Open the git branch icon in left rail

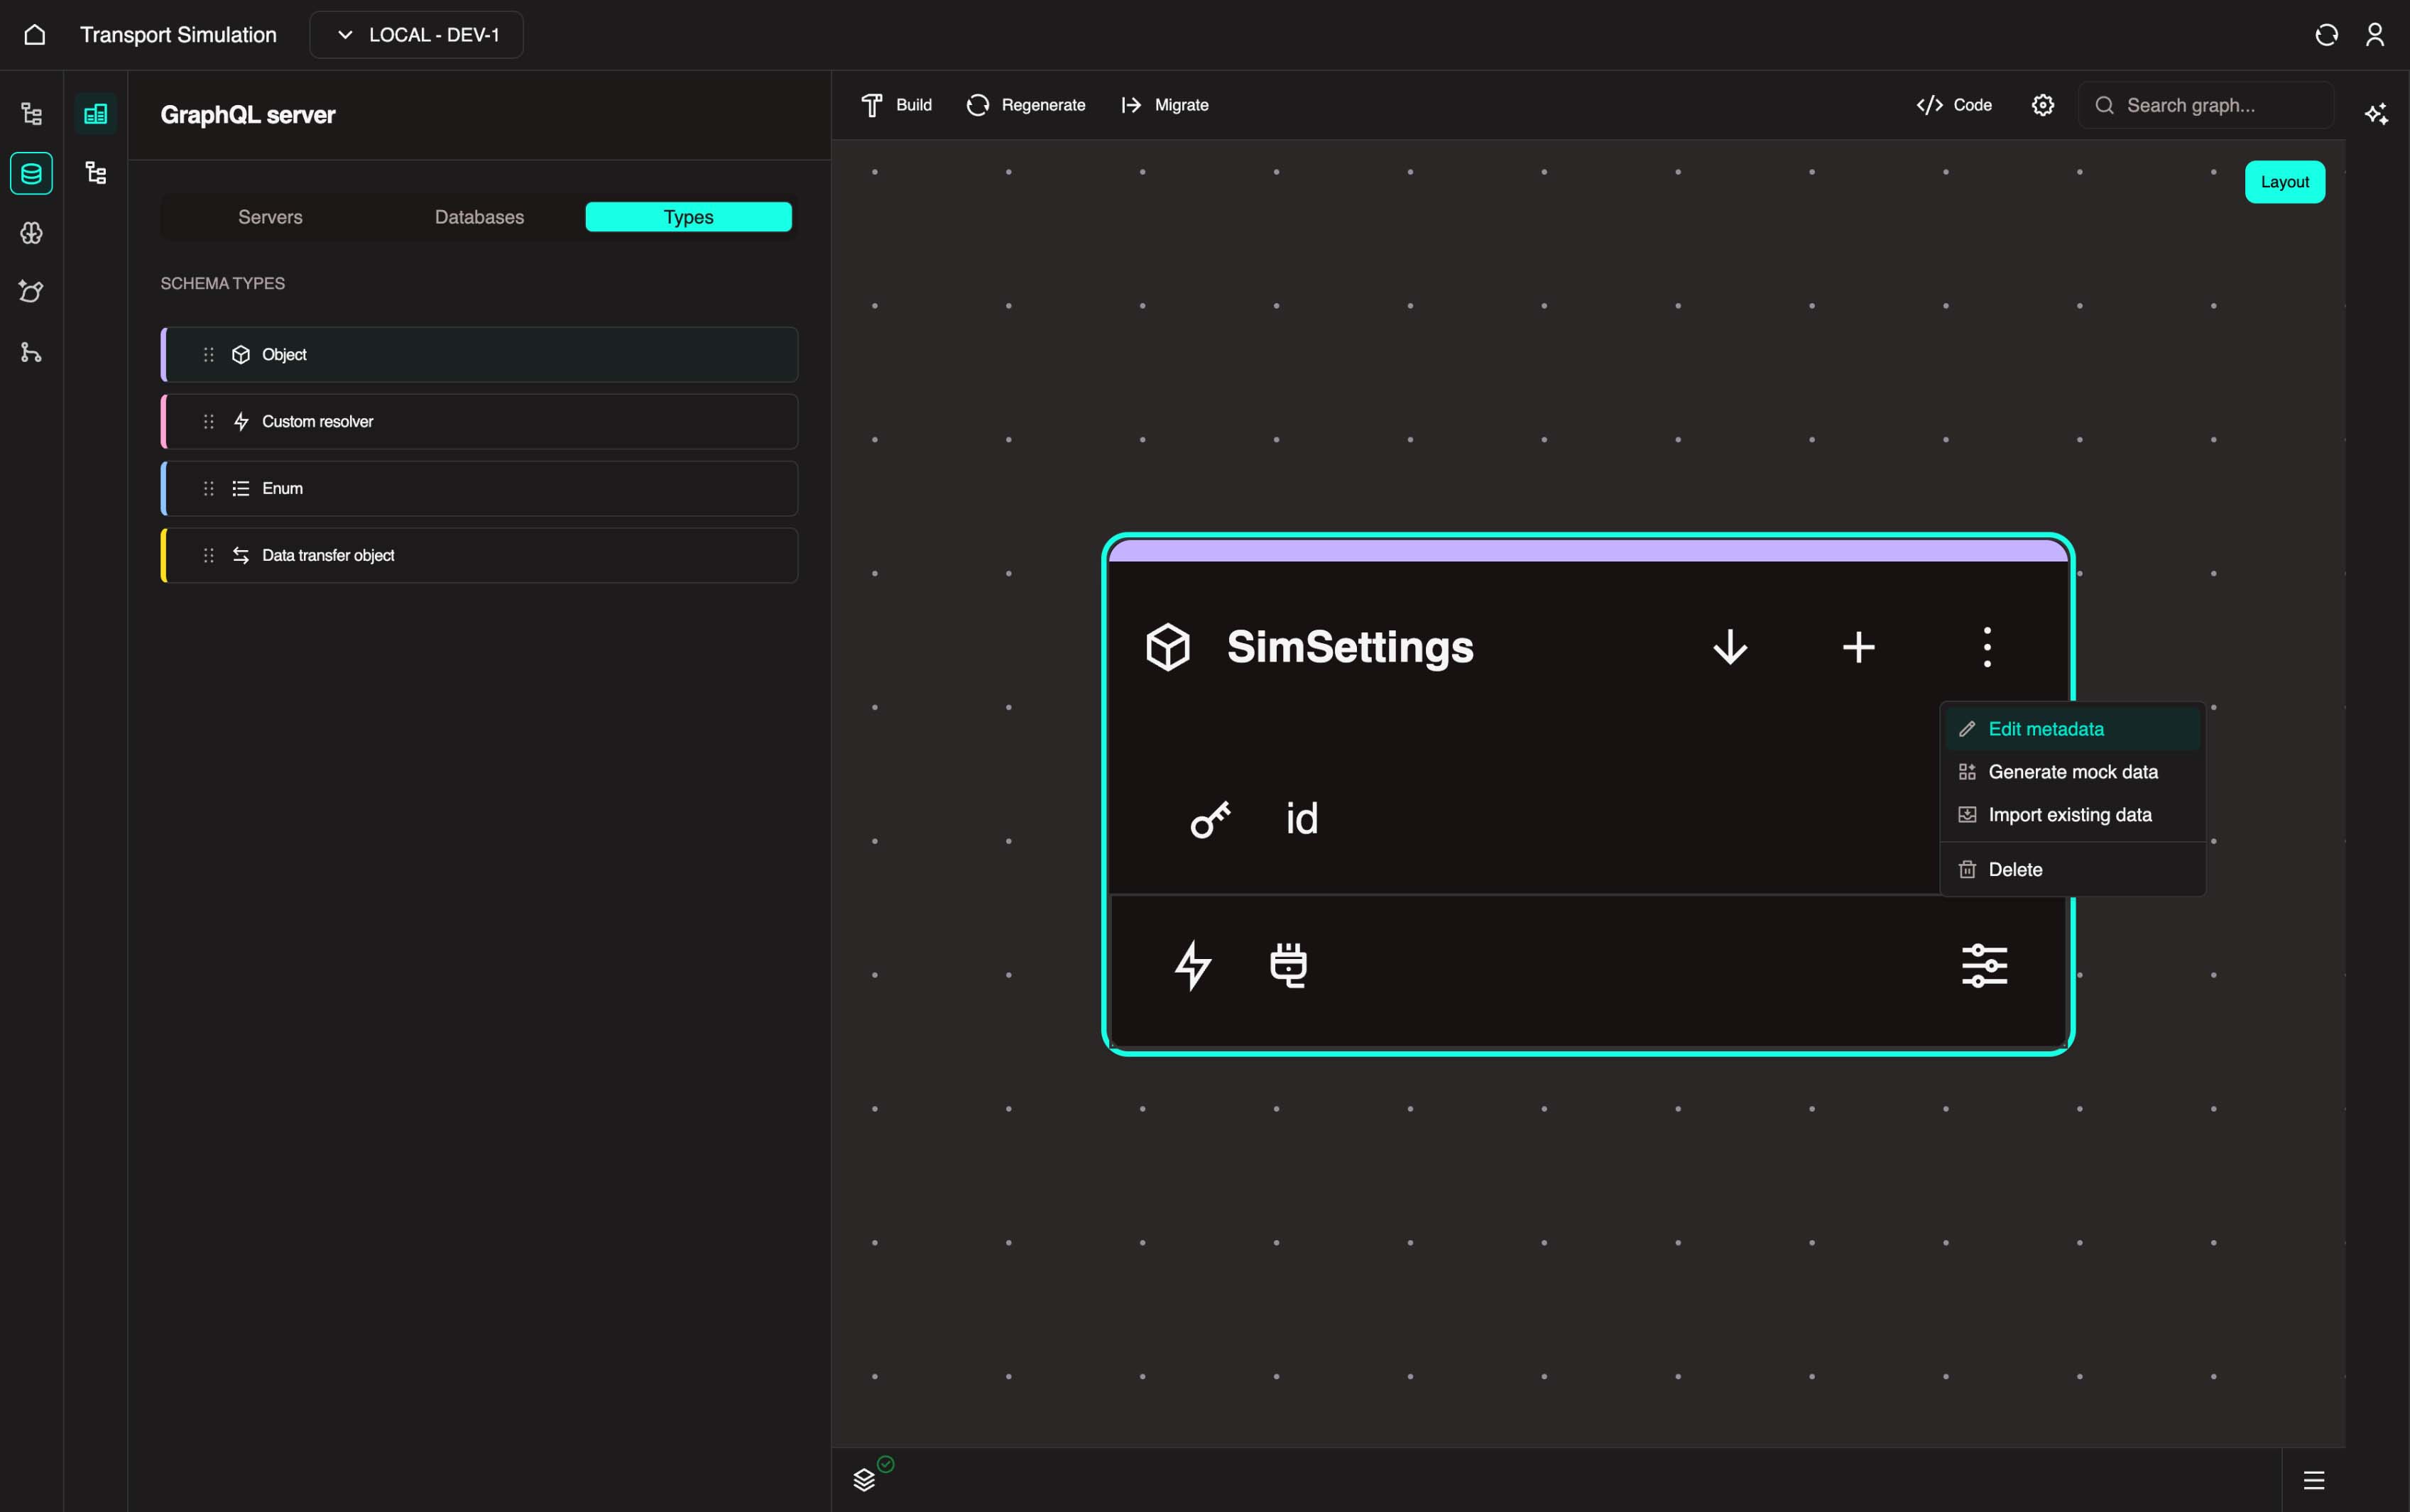[32, 352]
